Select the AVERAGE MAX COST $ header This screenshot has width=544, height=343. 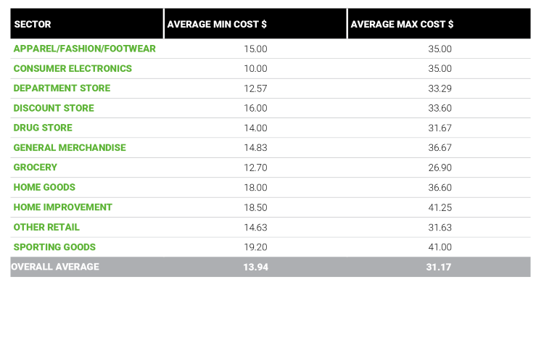coord(402,24)
